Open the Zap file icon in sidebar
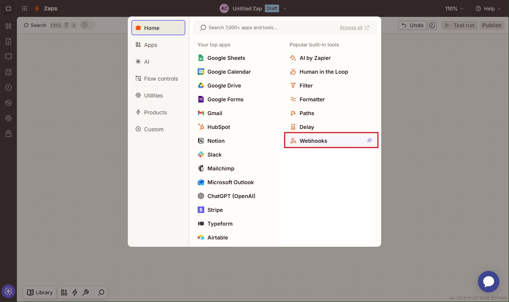Image resolution: width=509 pixels, height=302 pixels. [x=8, y=41]
